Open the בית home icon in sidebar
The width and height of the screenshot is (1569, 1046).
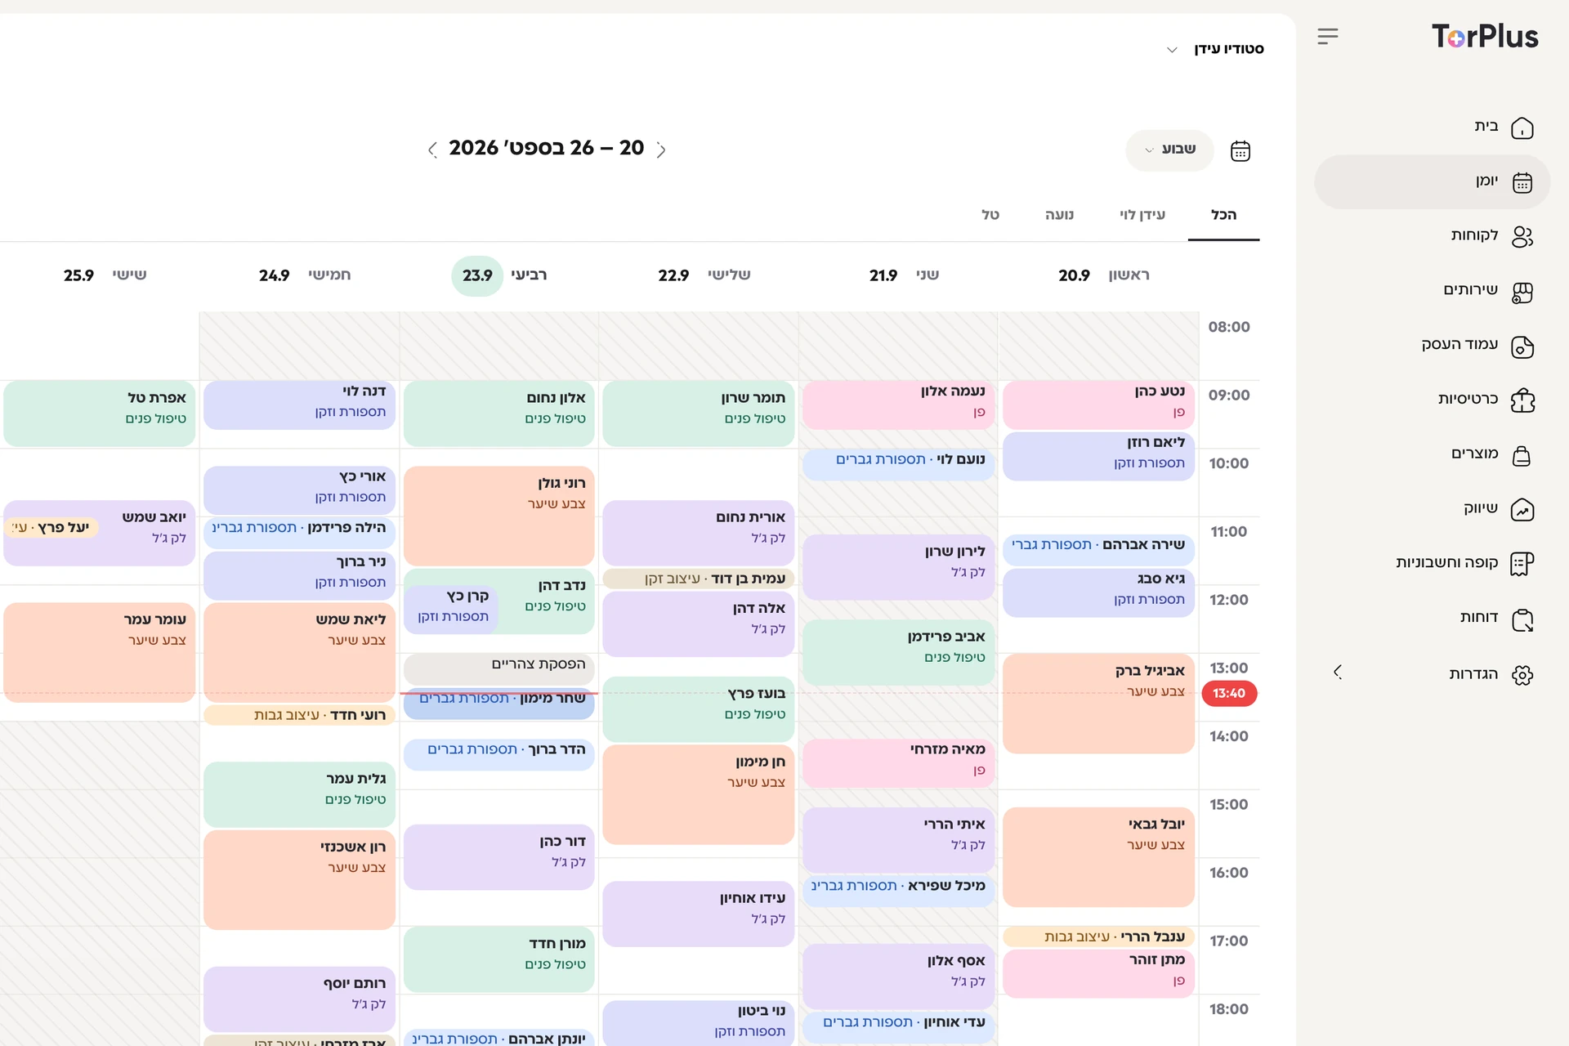[x=1522, y=127]
